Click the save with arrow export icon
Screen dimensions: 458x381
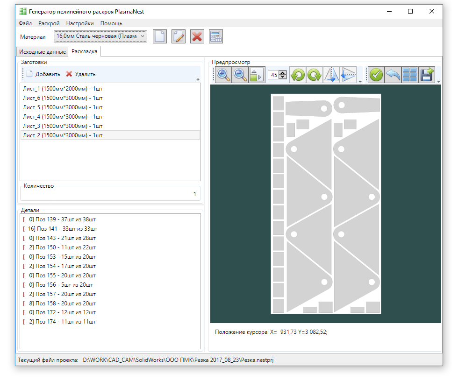tap(427, 75)
